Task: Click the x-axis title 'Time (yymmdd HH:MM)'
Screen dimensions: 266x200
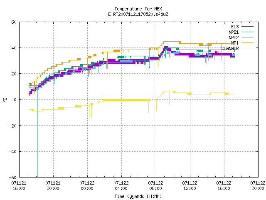Action: 138,196
